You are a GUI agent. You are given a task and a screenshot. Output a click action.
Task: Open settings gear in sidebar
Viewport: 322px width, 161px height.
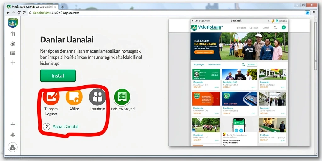click(x=13, y=44)
